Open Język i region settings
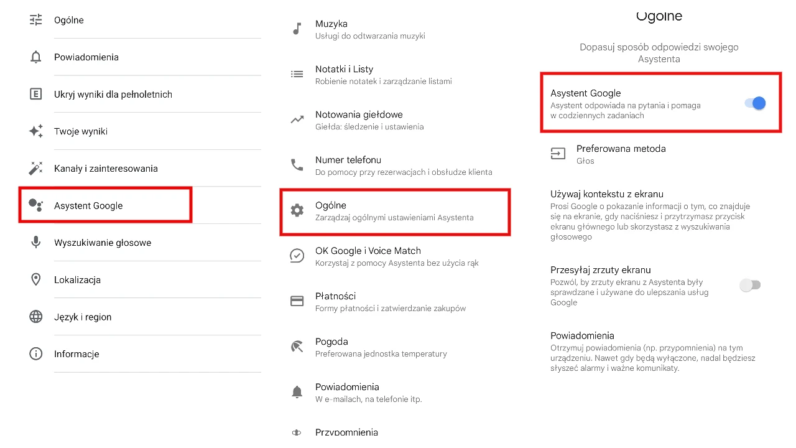This screenshot has height=448, width=796. pos(83,317)
